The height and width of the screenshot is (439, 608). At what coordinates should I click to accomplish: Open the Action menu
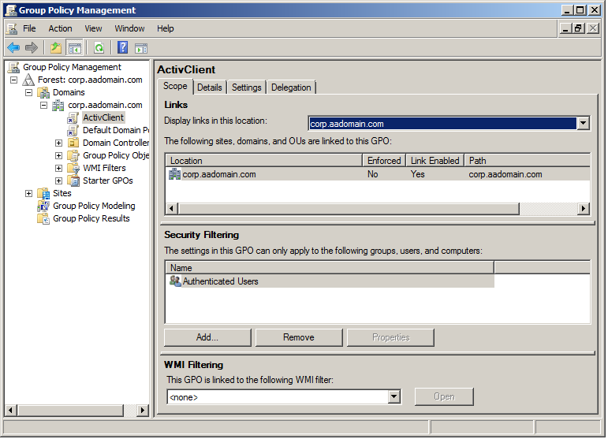[60, 28]
